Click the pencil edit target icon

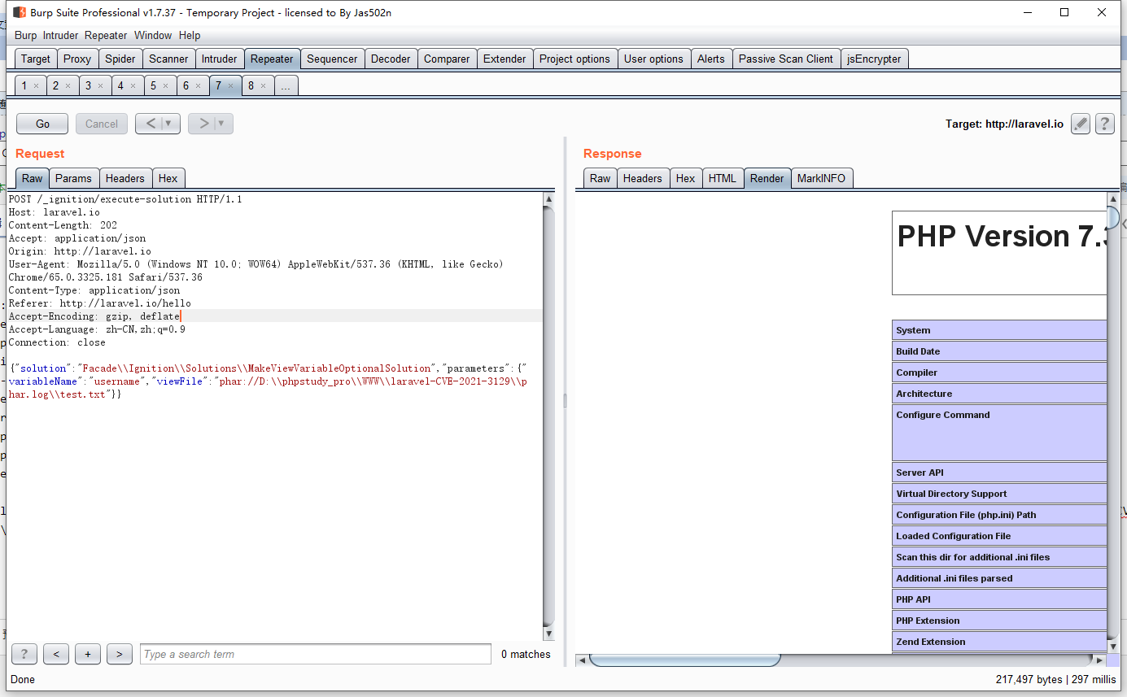1080,124
